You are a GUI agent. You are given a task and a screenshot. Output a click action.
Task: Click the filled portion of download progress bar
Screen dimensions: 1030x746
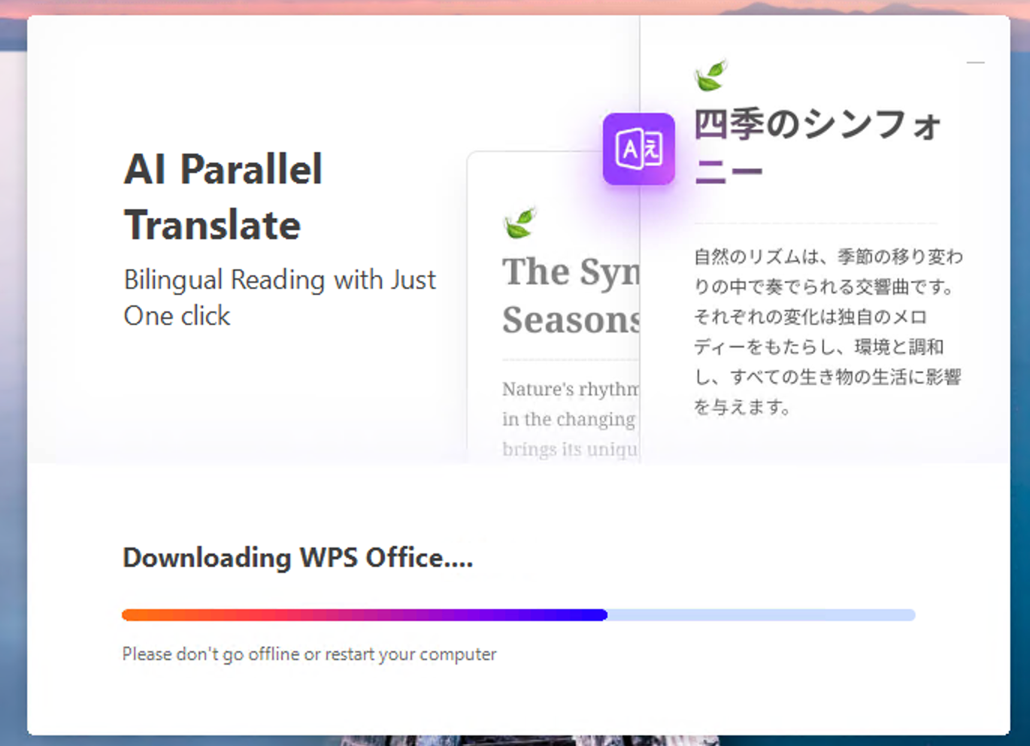click(365, 615)
